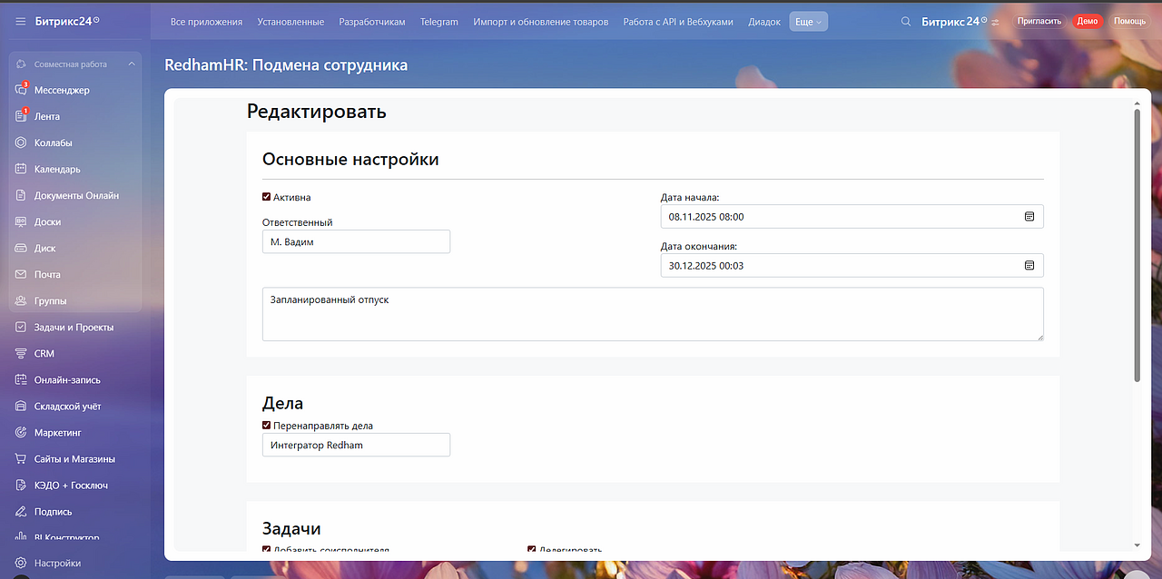Click the search magnifier icon in header
This screenshot has width=1162, height=579.
906,21
